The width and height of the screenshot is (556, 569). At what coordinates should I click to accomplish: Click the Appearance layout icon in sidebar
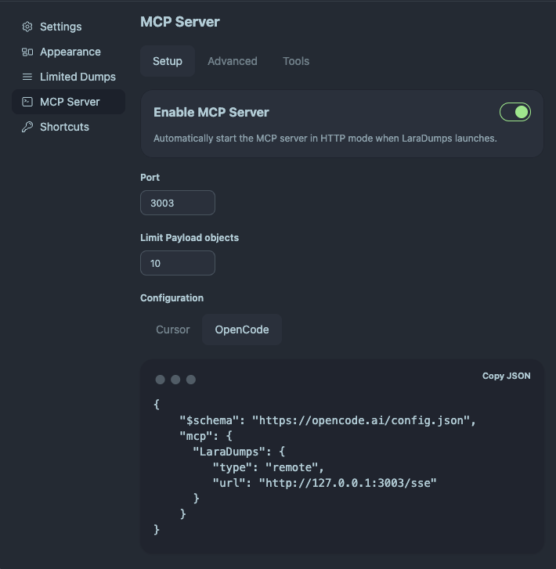pos(27,52)
